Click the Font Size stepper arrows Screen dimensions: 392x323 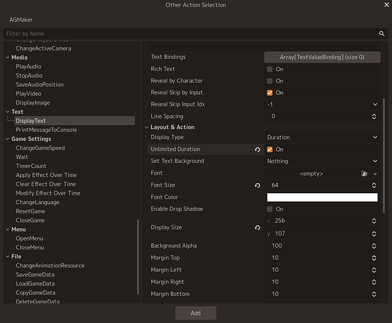point(374,185)
